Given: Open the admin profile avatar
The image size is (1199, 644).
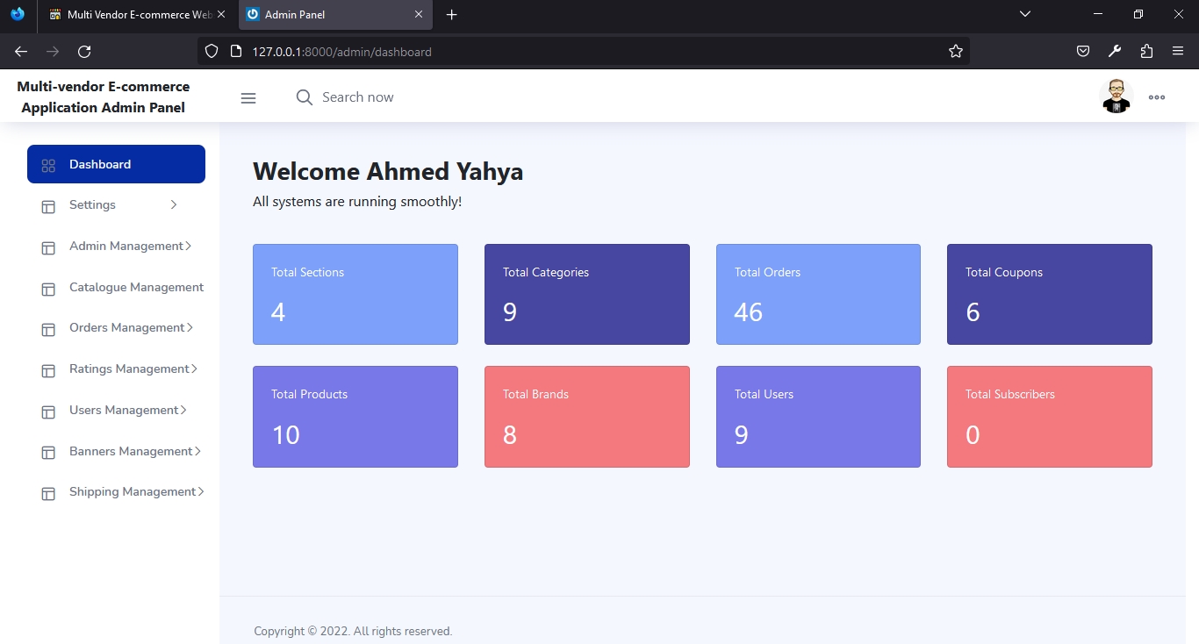Looking at the screenshot, I should pos(1116,97).
